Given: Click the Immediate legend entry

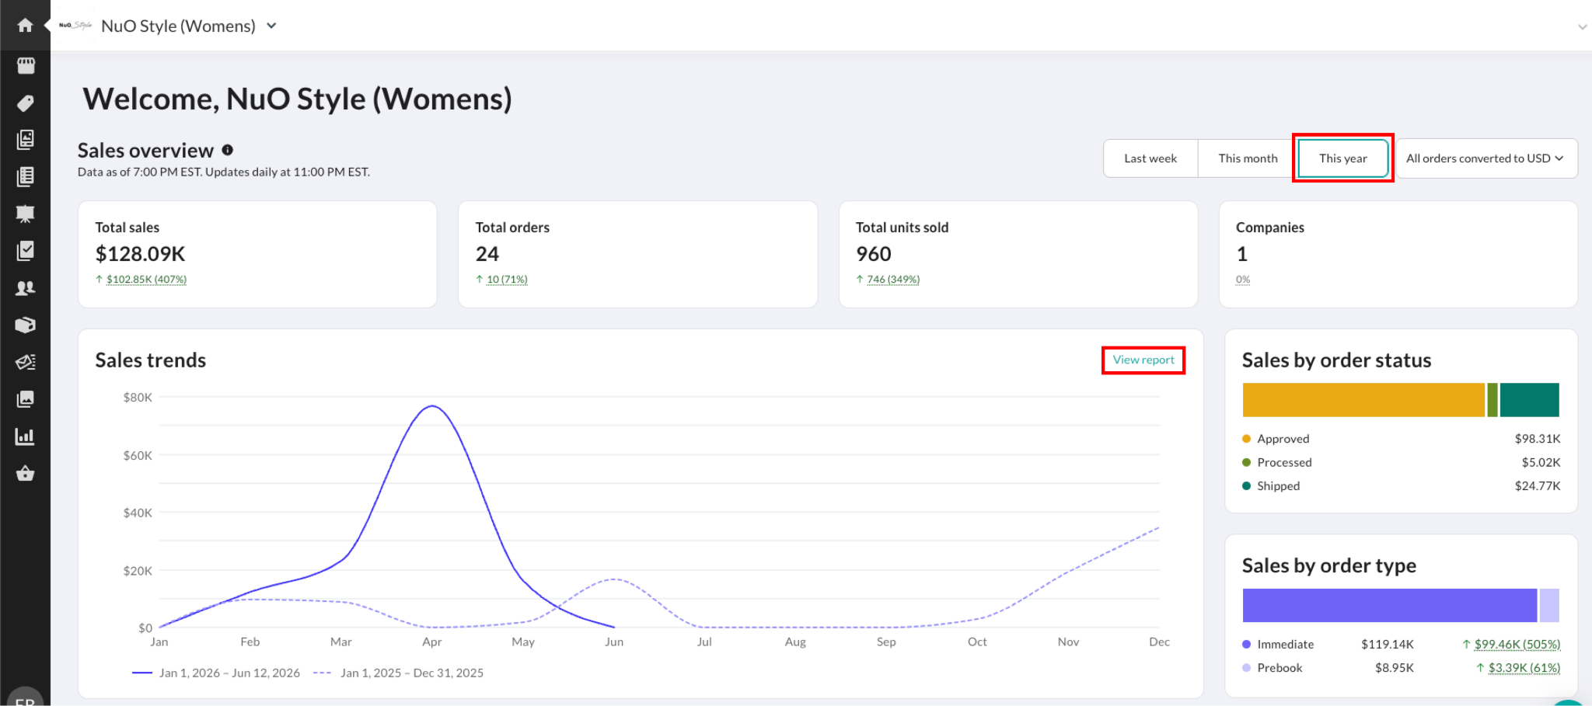Looking at the screenshot, I should [x=1278, y=644].
